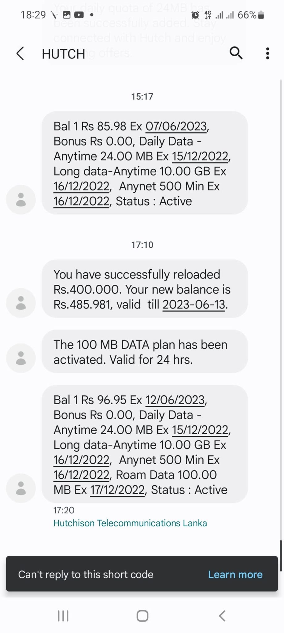Tap the underlined date 12/06/2023

tap(175, 400)
